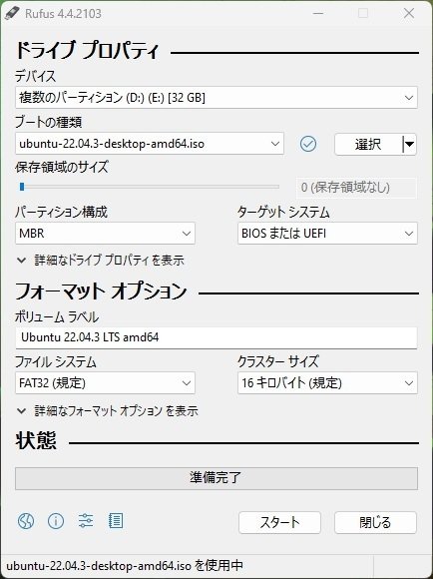
Task: Open the split arrow beside 選択 button
Action: click(409, 144)
